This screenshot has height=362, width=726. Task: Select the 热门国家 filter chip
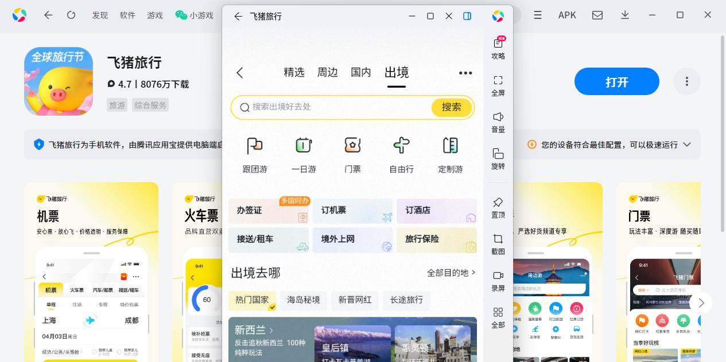point(252,300)
